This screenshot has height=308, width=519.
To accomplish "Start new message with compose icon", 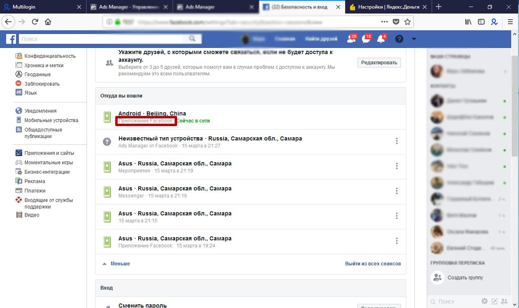I will (x=495, y=301).
